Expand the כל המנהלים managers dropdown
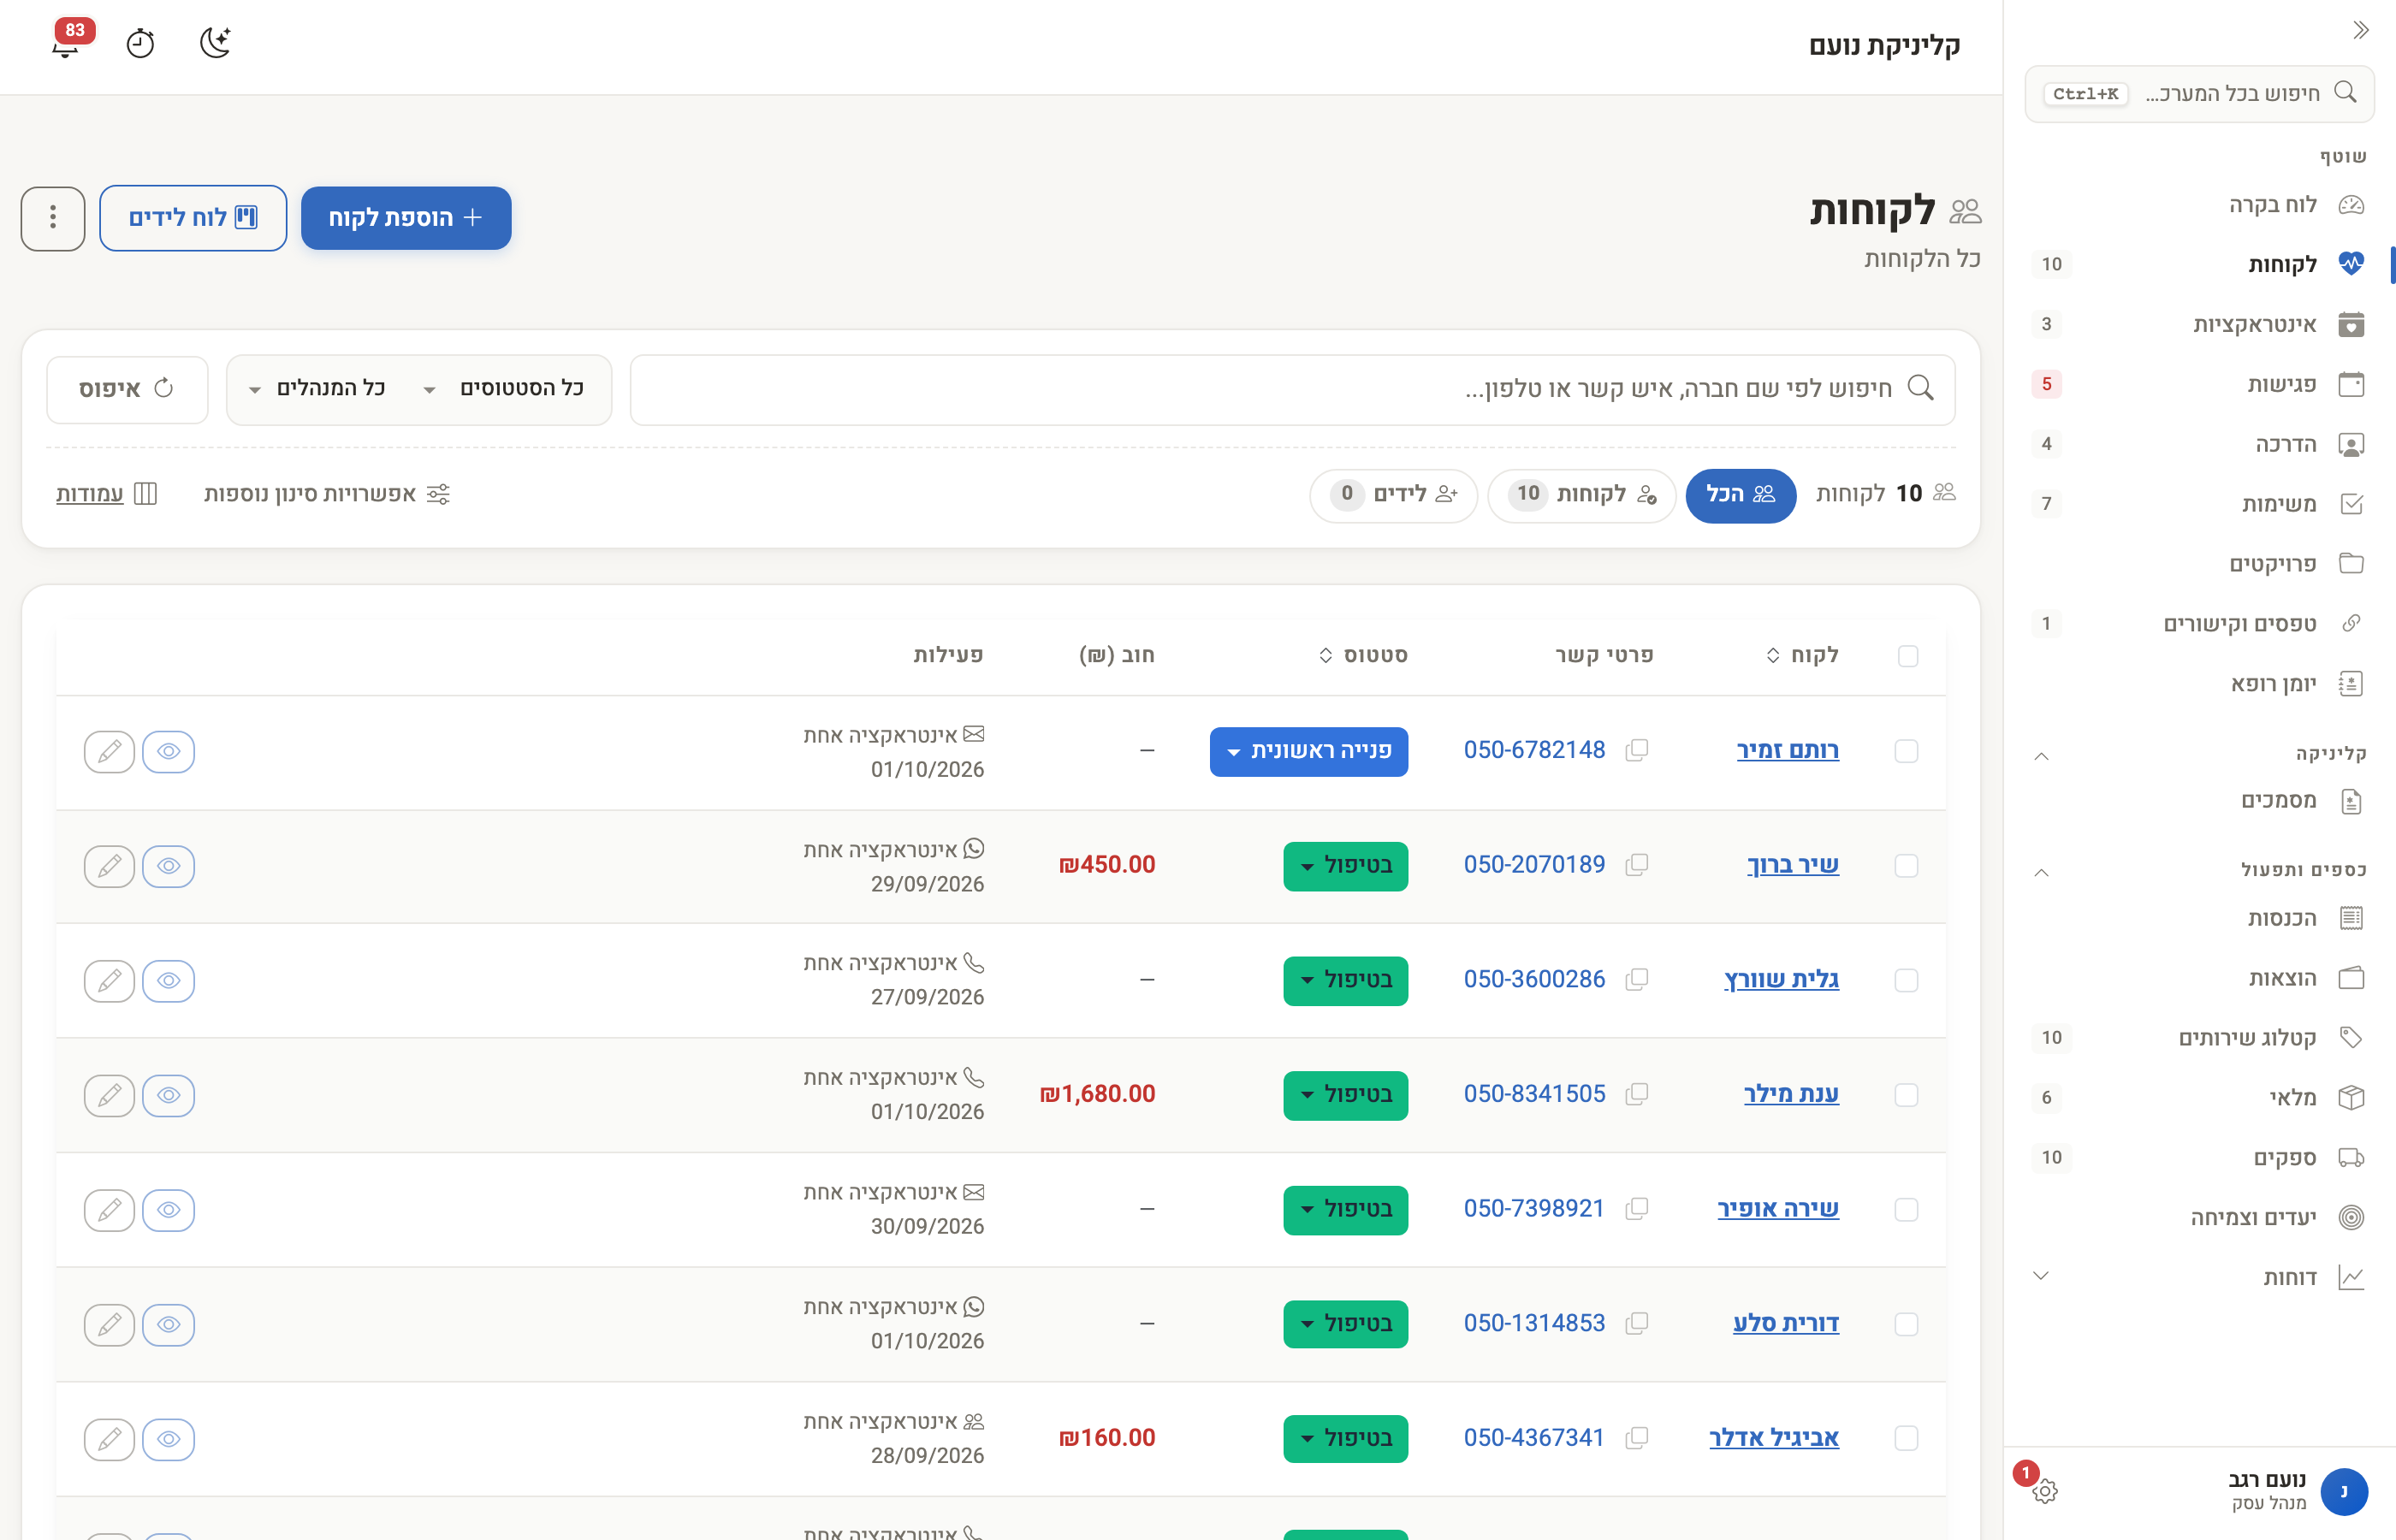Viewport: 2396px width, 1540px height. click(318, 389)
